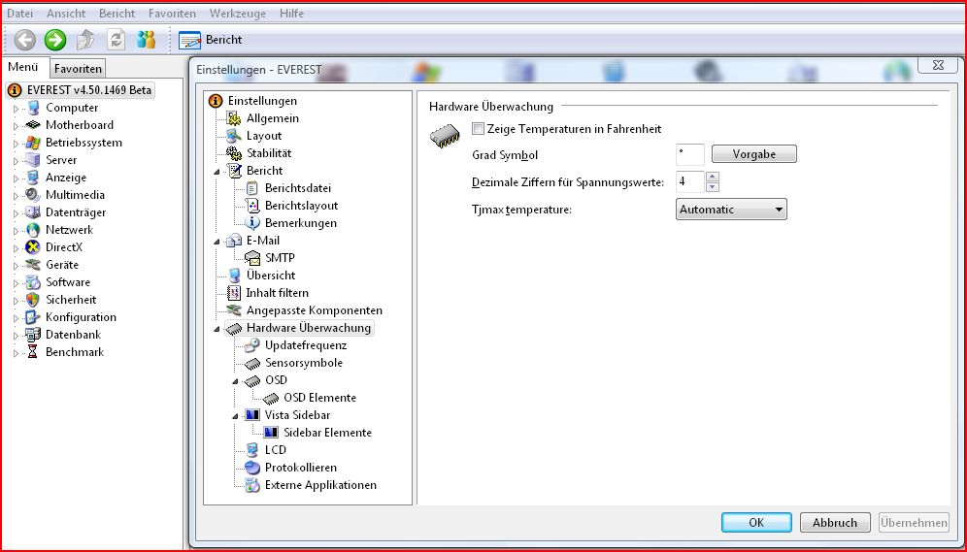
Task: Click the Up level toolbar icon
Action: pyautogui.click(x=85, y=40)
